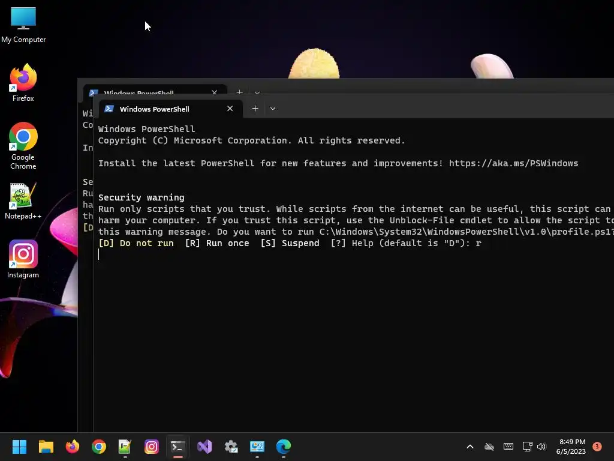Open the dropdown chevron in background terminal
This screenshot has height=461, width=614.
pyautogui.click(x=257, y=92)
